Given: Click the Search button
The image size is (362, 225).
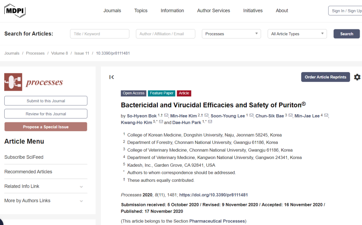Looking at the screenshot, I should click(347, 34).
